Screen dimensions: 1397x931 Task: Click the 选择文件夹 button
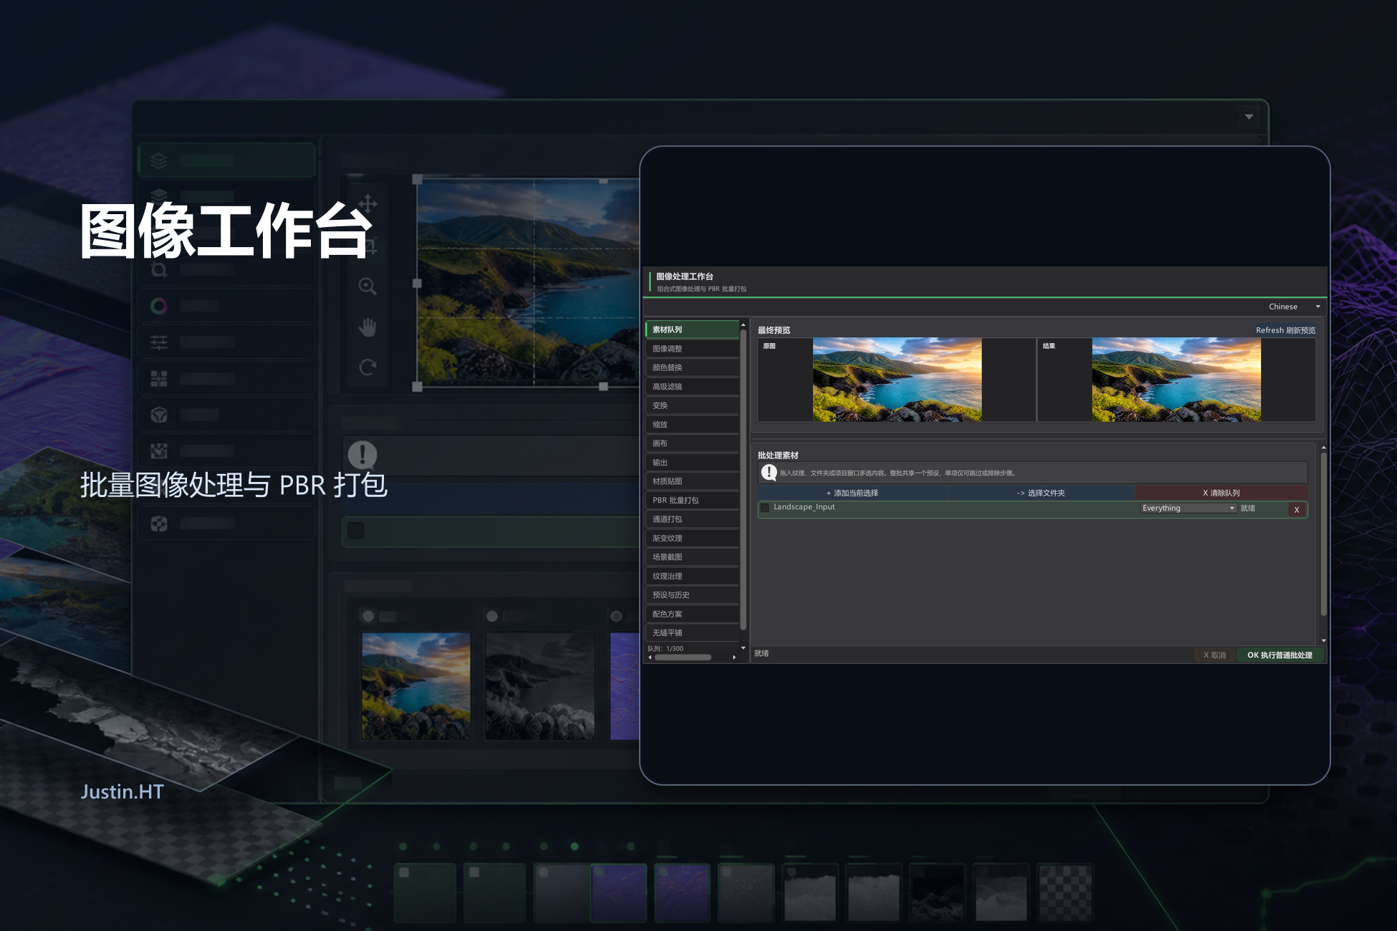coord(1041,493)
